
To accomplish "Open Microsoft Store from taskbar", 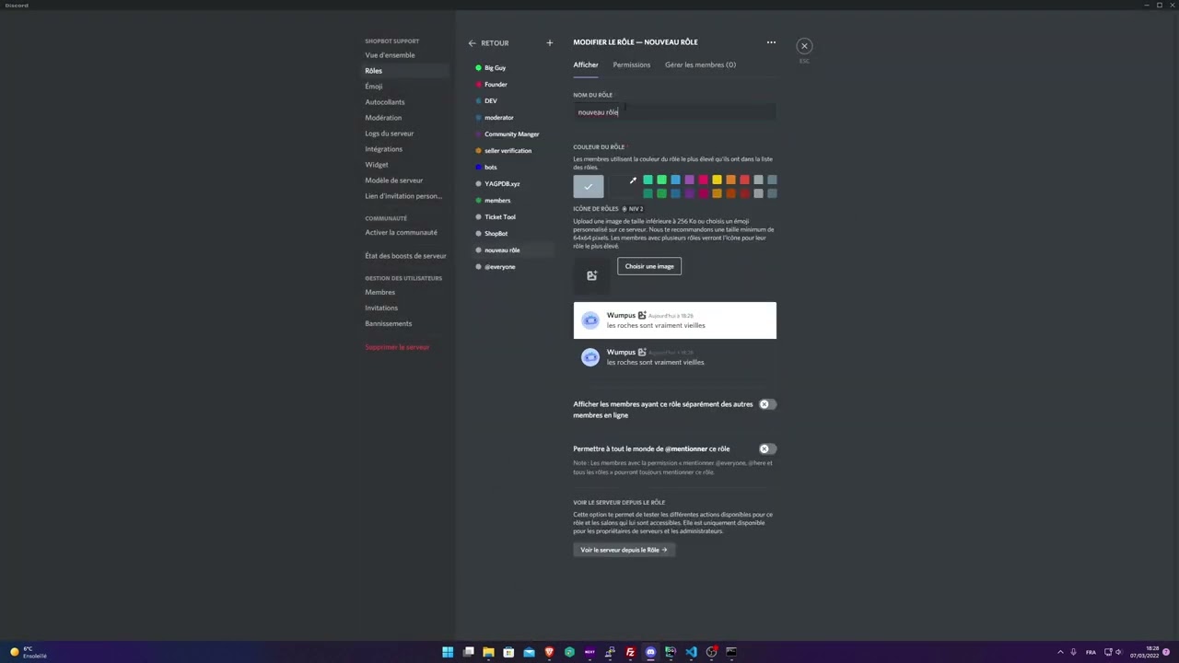I will click(508, 652).
